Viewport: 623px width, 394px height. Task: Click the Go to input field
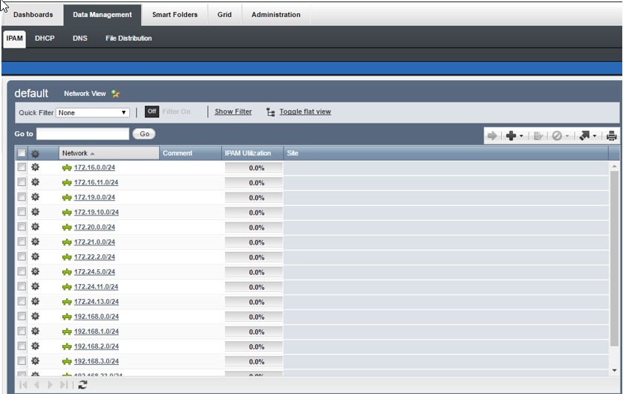82,134
